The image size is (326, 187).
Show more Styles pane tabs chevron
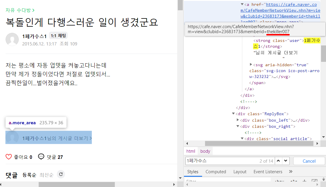[291, 171]
